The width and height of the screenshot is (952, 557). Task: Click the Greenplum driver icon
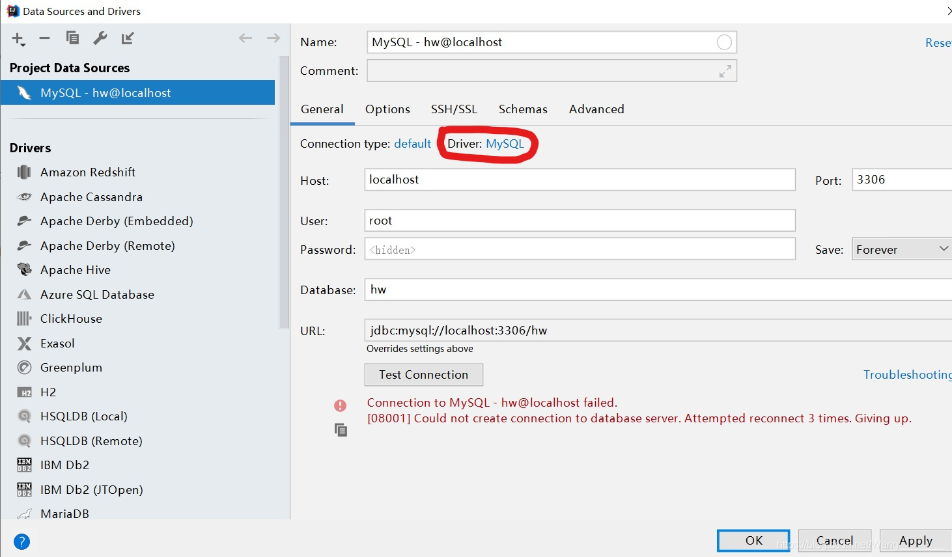pos(24,367)
